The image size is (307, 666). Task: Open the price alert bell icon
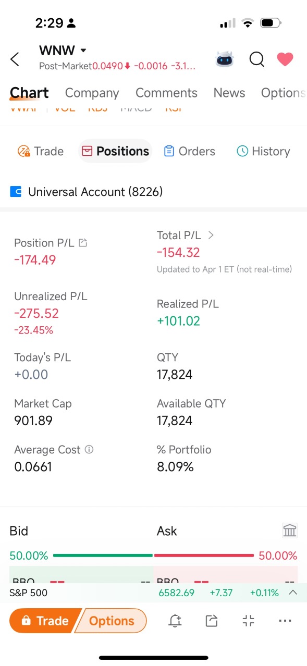[175, 621]
